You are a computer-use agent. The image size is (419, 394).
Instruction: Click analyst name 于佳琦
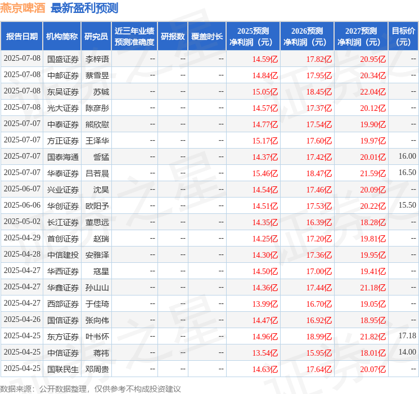pos(97,304)
